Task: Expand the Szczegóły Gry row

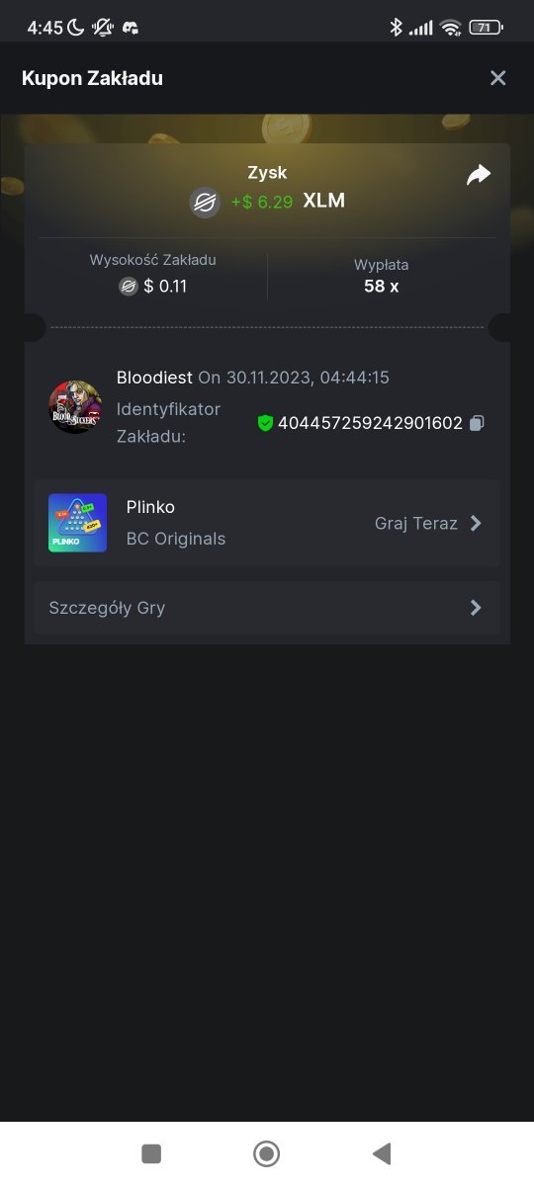Action: pos(267,608)
